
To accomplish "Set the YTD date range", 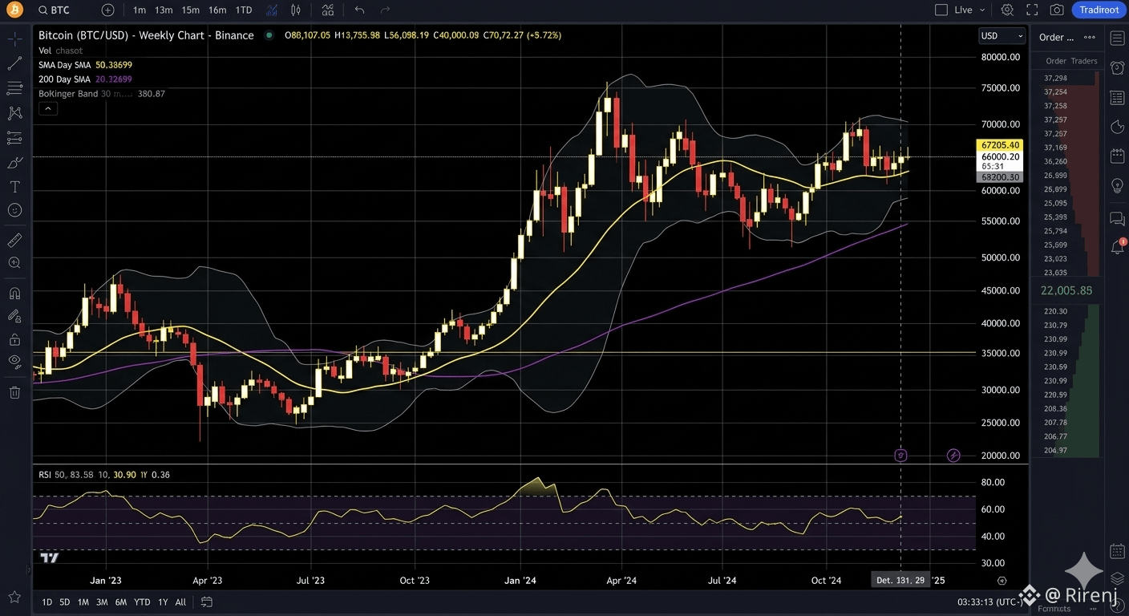I will click(142, 602).
